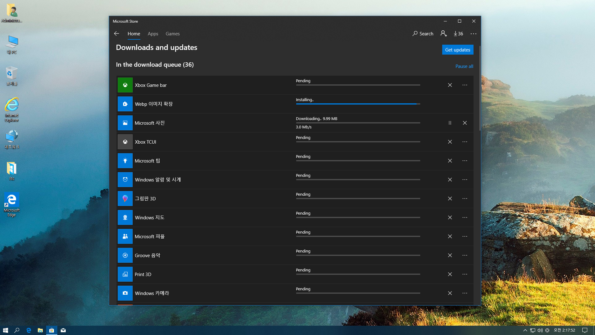
Task: Cancel the Print 3D pending download
Action: (x=450, y=274)
